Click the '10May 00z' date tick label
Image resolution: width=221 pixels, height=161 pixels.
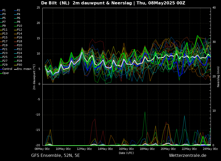click(x=63, y=149)
